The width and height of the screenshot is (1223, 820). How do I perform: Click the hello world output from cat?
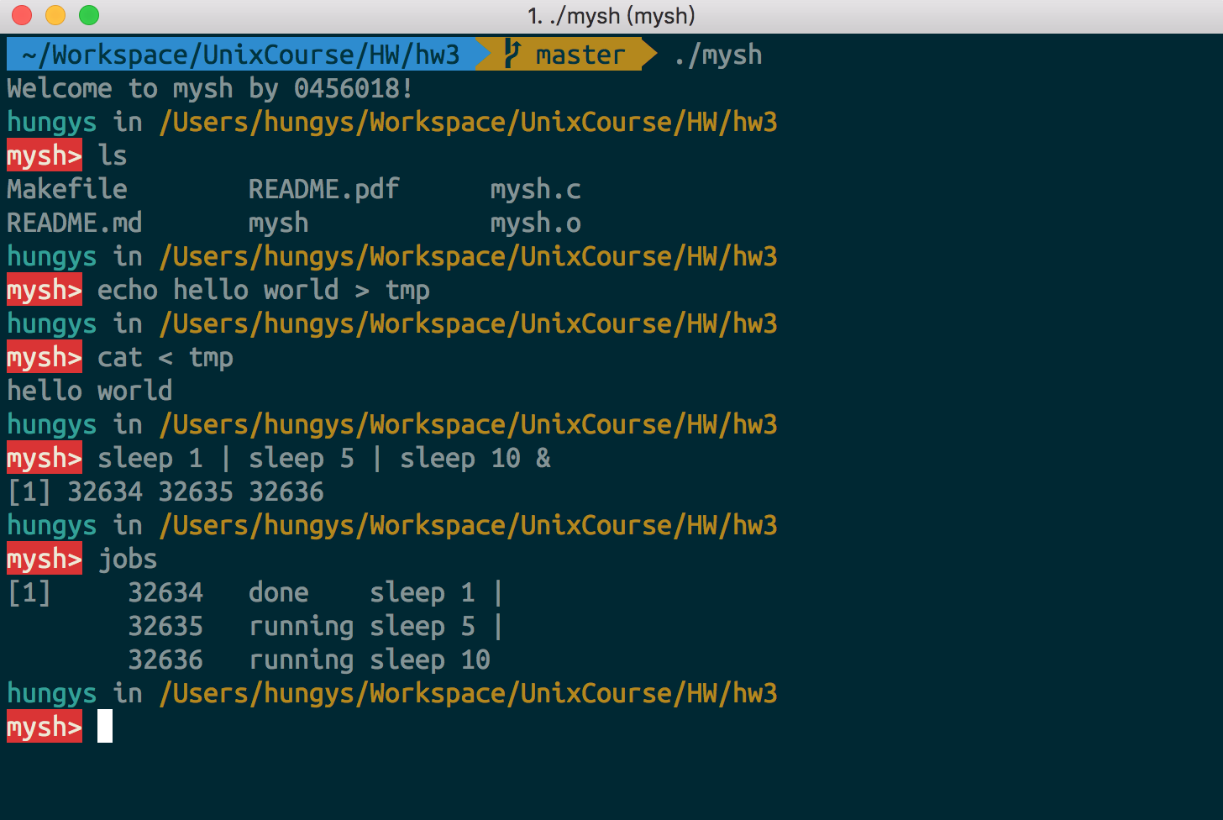89,390
